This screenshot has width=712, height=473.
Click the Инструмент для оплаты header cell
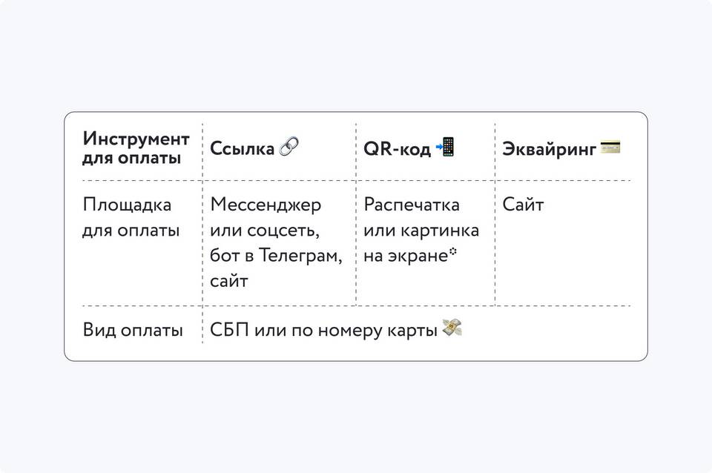136,148
